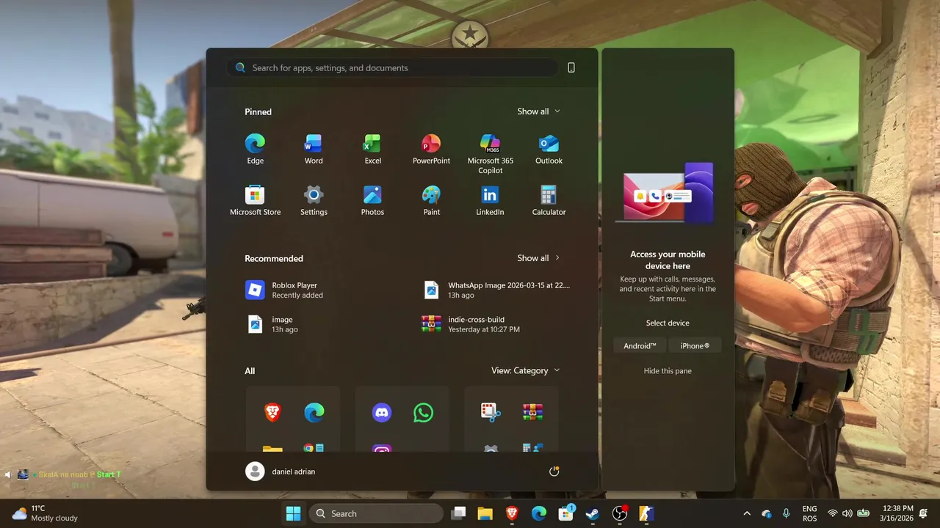The image size is (940, 528).
Task: Open weather widget showing 11°C
Action: 46,513
